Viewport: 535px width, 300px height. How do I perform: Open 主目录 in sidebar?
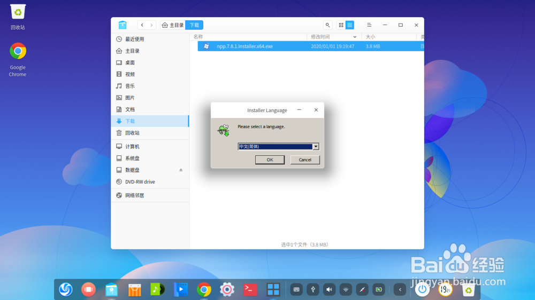tap(150, 51)
